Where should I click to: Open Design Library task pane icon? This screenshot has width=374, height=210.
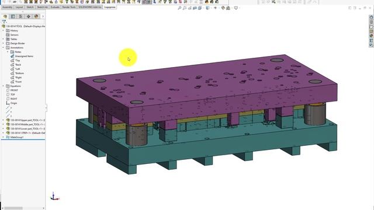pyautogui.click(x=371, y=22)
